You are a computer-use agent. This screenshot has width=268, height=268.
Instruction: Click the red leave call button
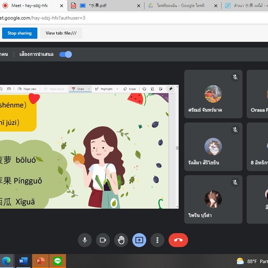[x=178, y=240]
